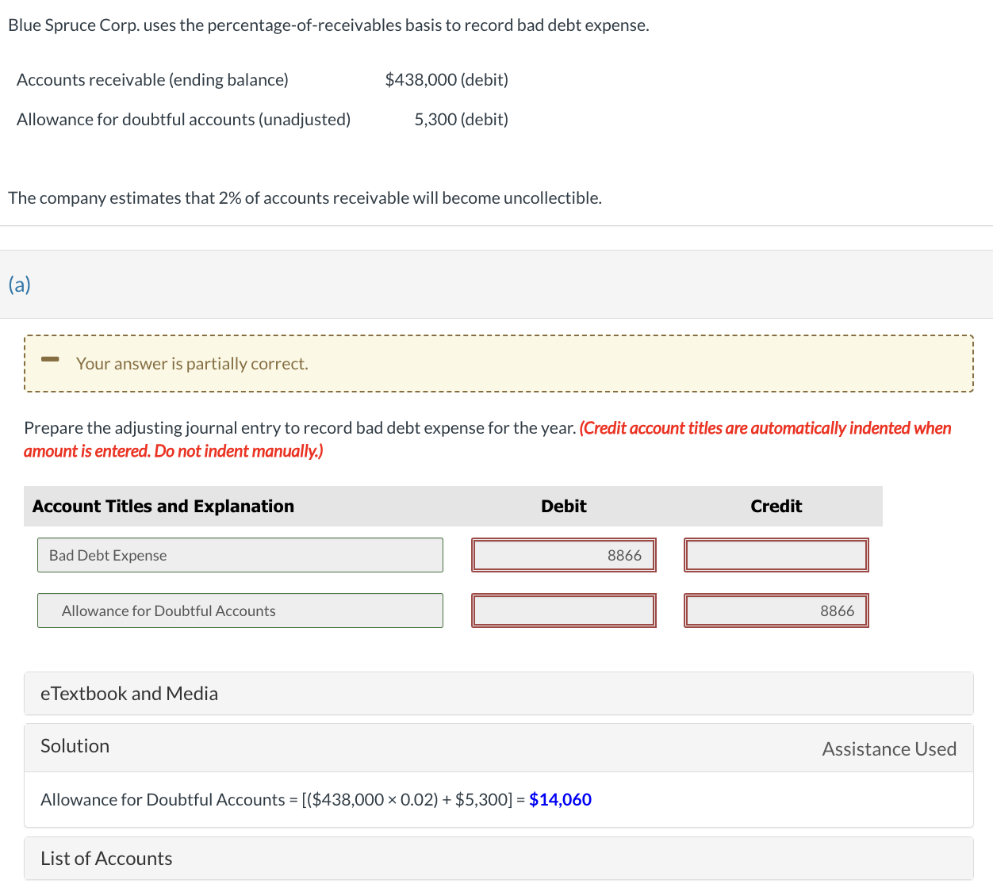Click the Bad Debt Expense account title field
Image resolution: width=993 pixels, height=888 pixels.
(x=240, y=555)
